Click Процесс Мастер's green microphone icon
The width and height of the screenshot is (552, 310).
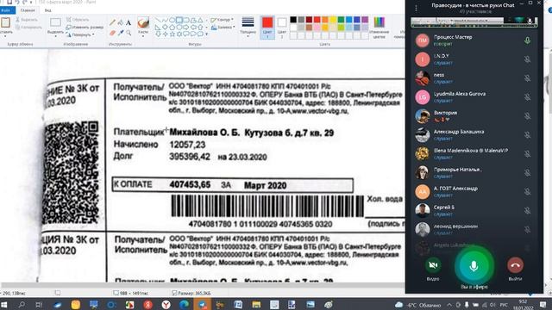(527, 40)
